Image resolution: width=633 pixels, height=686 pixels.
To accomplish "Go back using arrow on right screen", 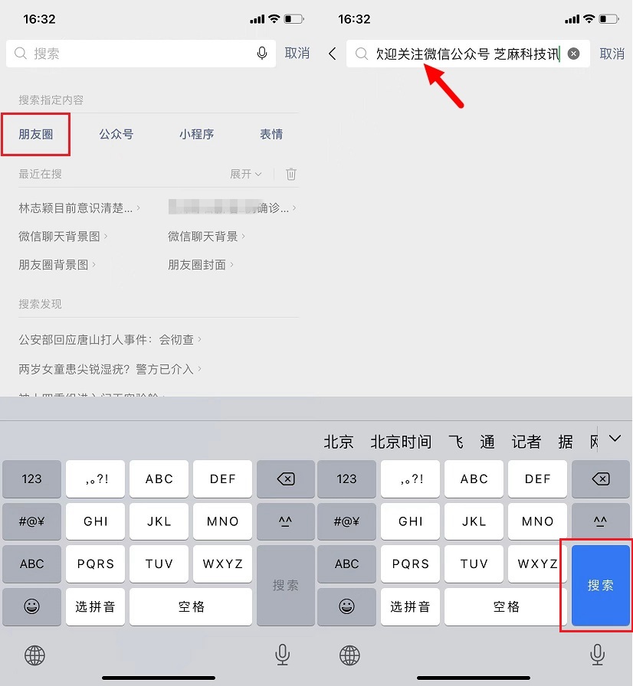I will [333, 54].
